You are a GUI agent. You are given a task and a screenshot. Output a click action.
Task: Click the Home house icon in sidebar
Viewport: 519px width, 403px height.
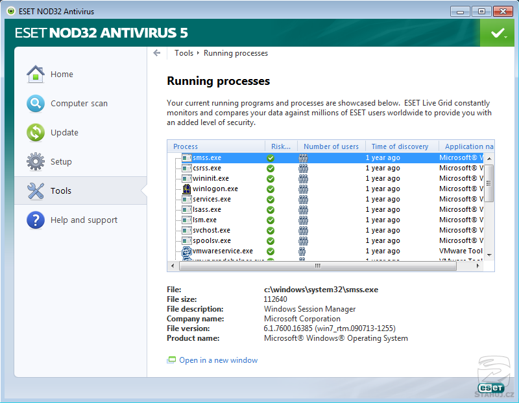tap(35, 75)
